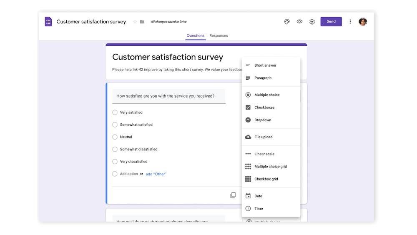Click the duplicate question icon

(x=233, y=195)
